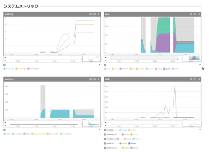Toggle nvme0n1p128 disk group visibility
This screenshot has height=152, width=209.
pos(111,139)
